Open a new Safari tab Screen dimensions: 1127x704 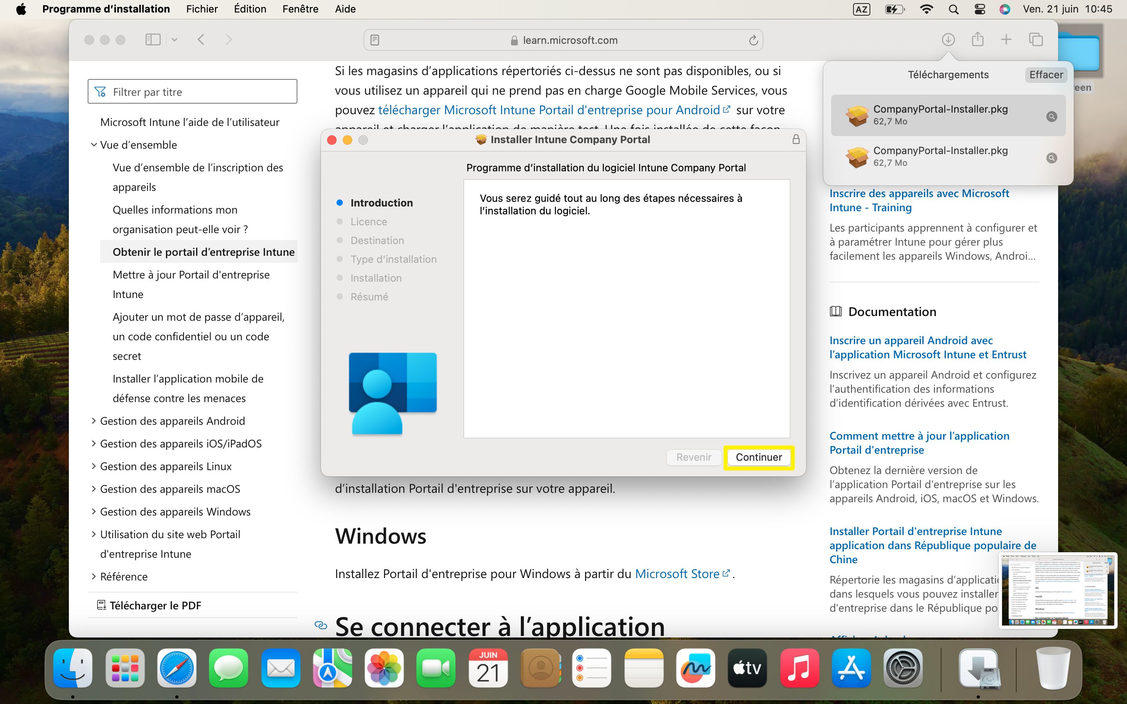(1006, 40)
